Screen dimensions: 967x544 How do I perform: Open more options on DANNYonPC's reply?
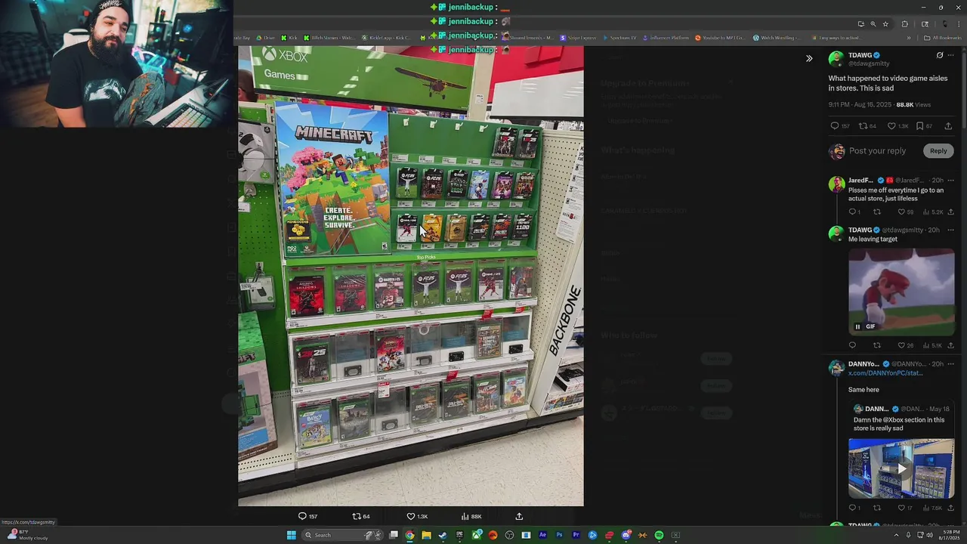pos(951,364)
